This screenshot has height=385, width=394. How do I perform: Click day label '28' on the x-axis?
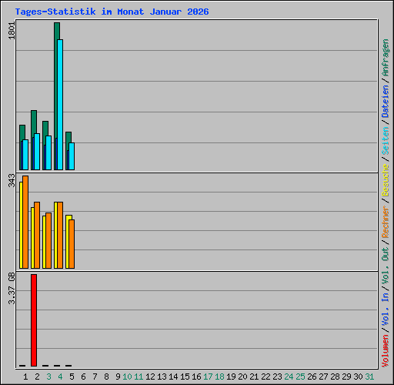click(335, 377)
